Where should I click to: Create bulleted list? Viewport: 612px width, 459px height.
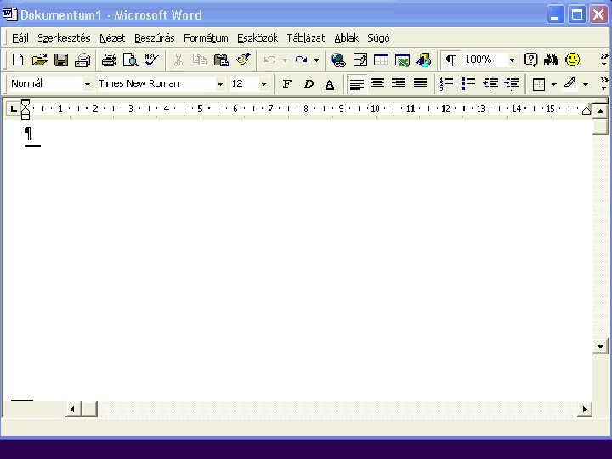(468, 83)
